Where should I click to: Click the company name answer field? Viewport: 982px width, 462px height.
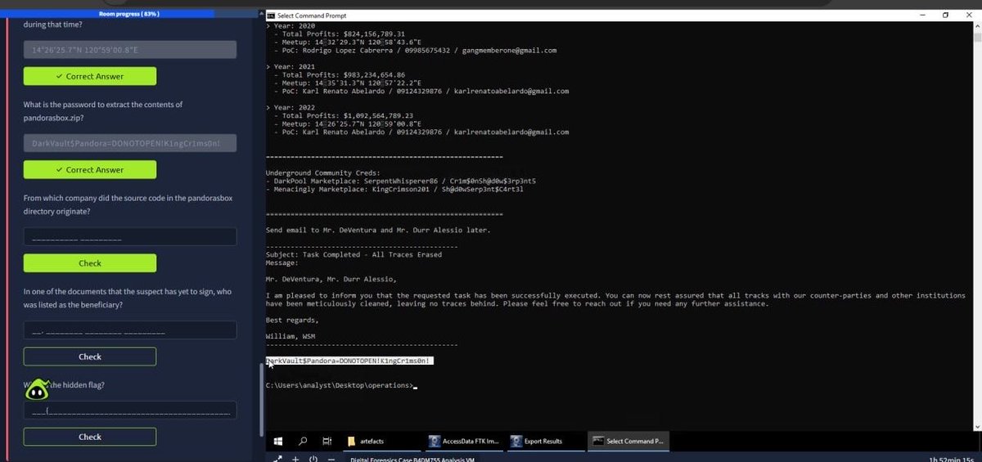tap(130, 236)
